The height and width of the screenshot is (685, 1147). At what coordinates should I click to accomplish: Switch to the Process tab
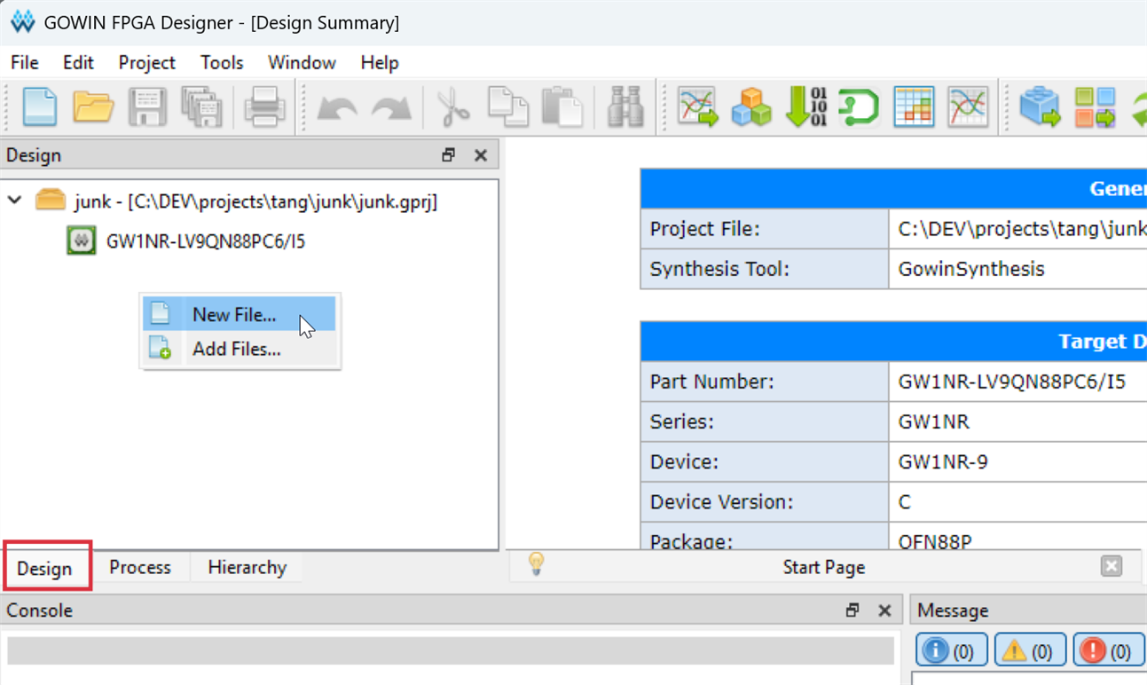coord(140,567)
